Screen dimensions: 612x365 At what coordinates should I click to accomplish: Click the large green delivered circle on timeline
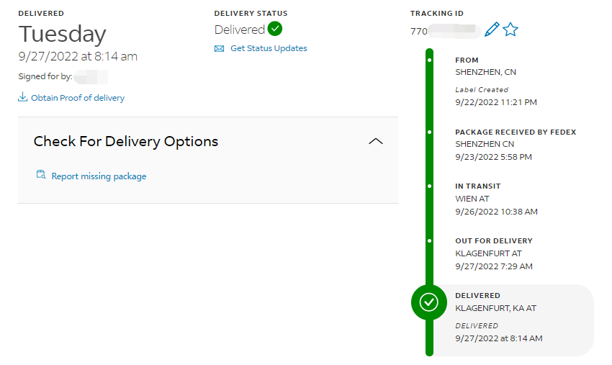pos(429,302)
